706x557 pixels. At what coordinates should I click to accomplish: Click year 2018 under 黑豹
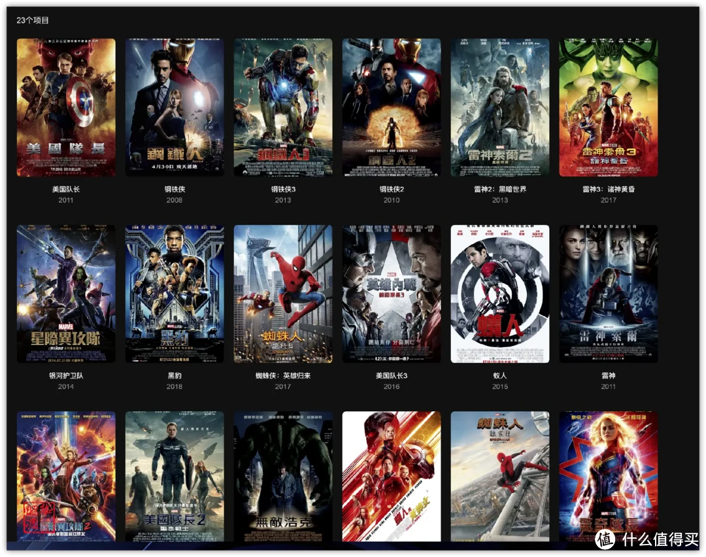(175, 386)
